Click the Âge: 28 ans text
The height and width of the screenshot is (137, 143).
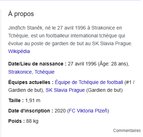click(x=113, y=64)
